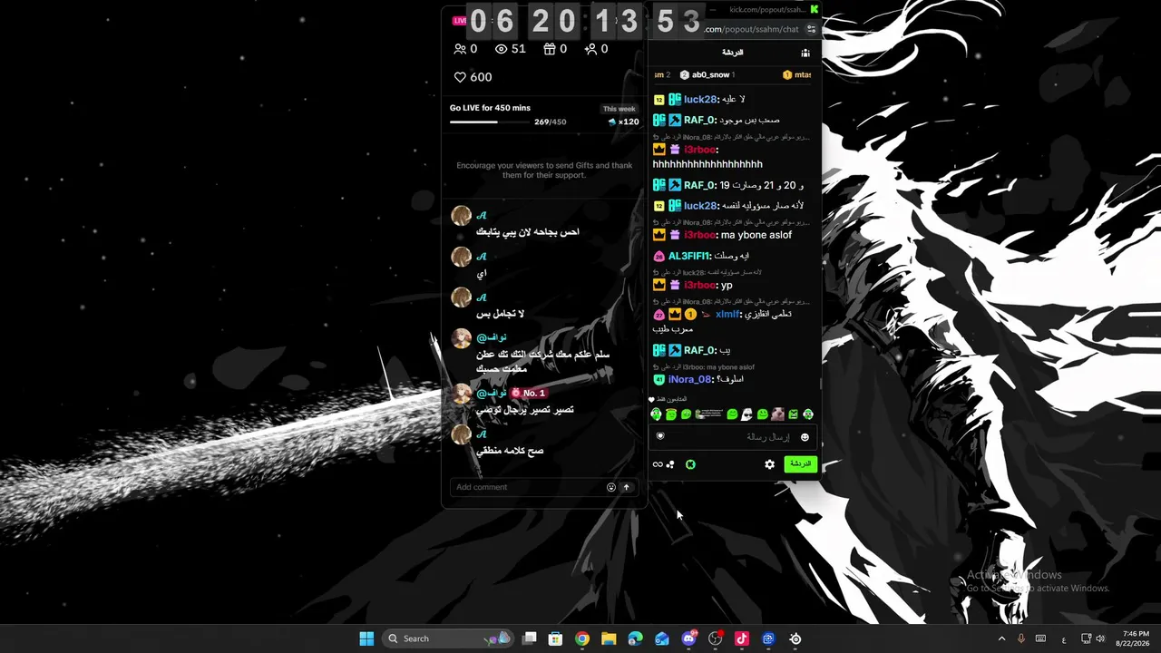
Task: Select the sunglasses ghost emote
Action: coord(747,414)
